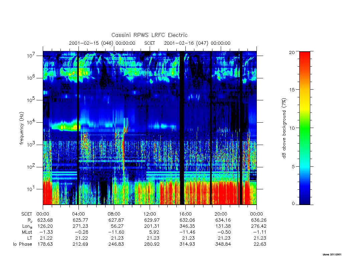Click the Io Phase value 280.92
Viewport: 342px width, 256px height.
[x=152, y=244]
